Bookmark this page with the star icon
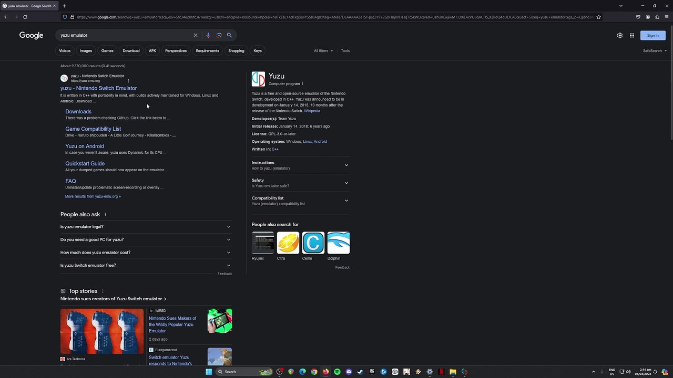 [x=598, y=17]
